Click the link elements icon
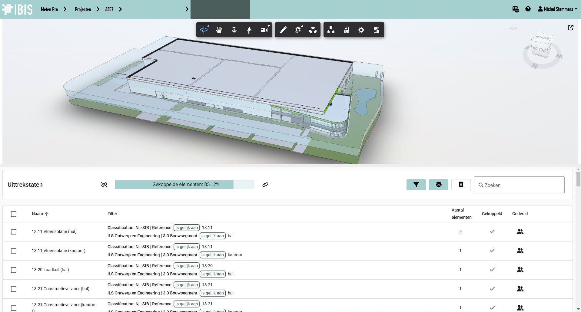Image resolution: width=581 pixels, height=312 pixels. tap(265, 185)
